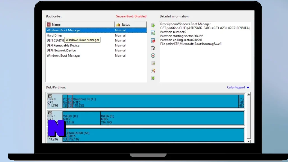288x162 pixels.
Task: Click the Description:Windows Boot Manager line
Action: (x=185, y=24)
